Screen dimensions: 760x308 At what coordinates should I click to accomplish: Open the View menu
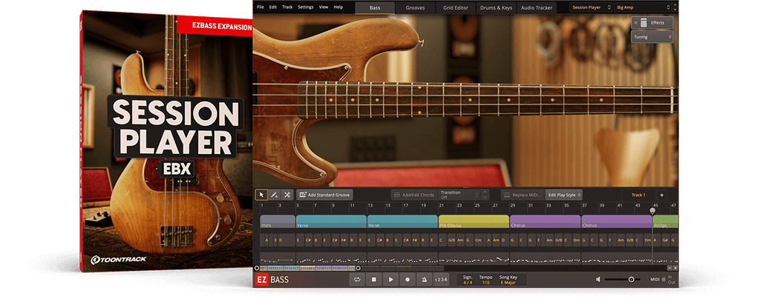click(x=324, y=7)
